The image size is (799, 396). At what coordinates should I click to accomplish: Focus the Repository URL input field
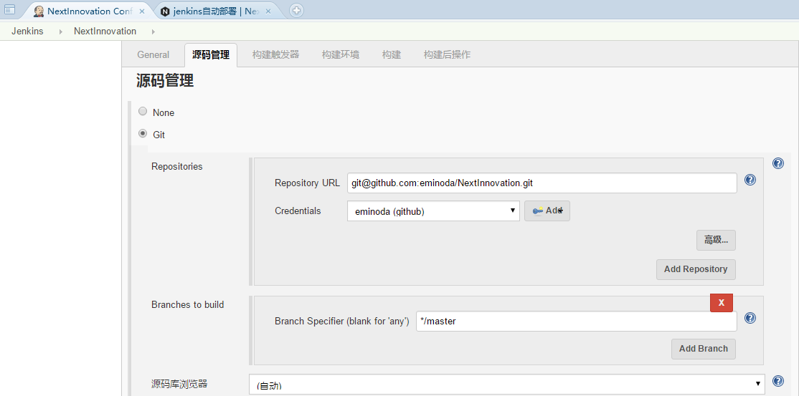pyautogui.click(x=542, y=183)
